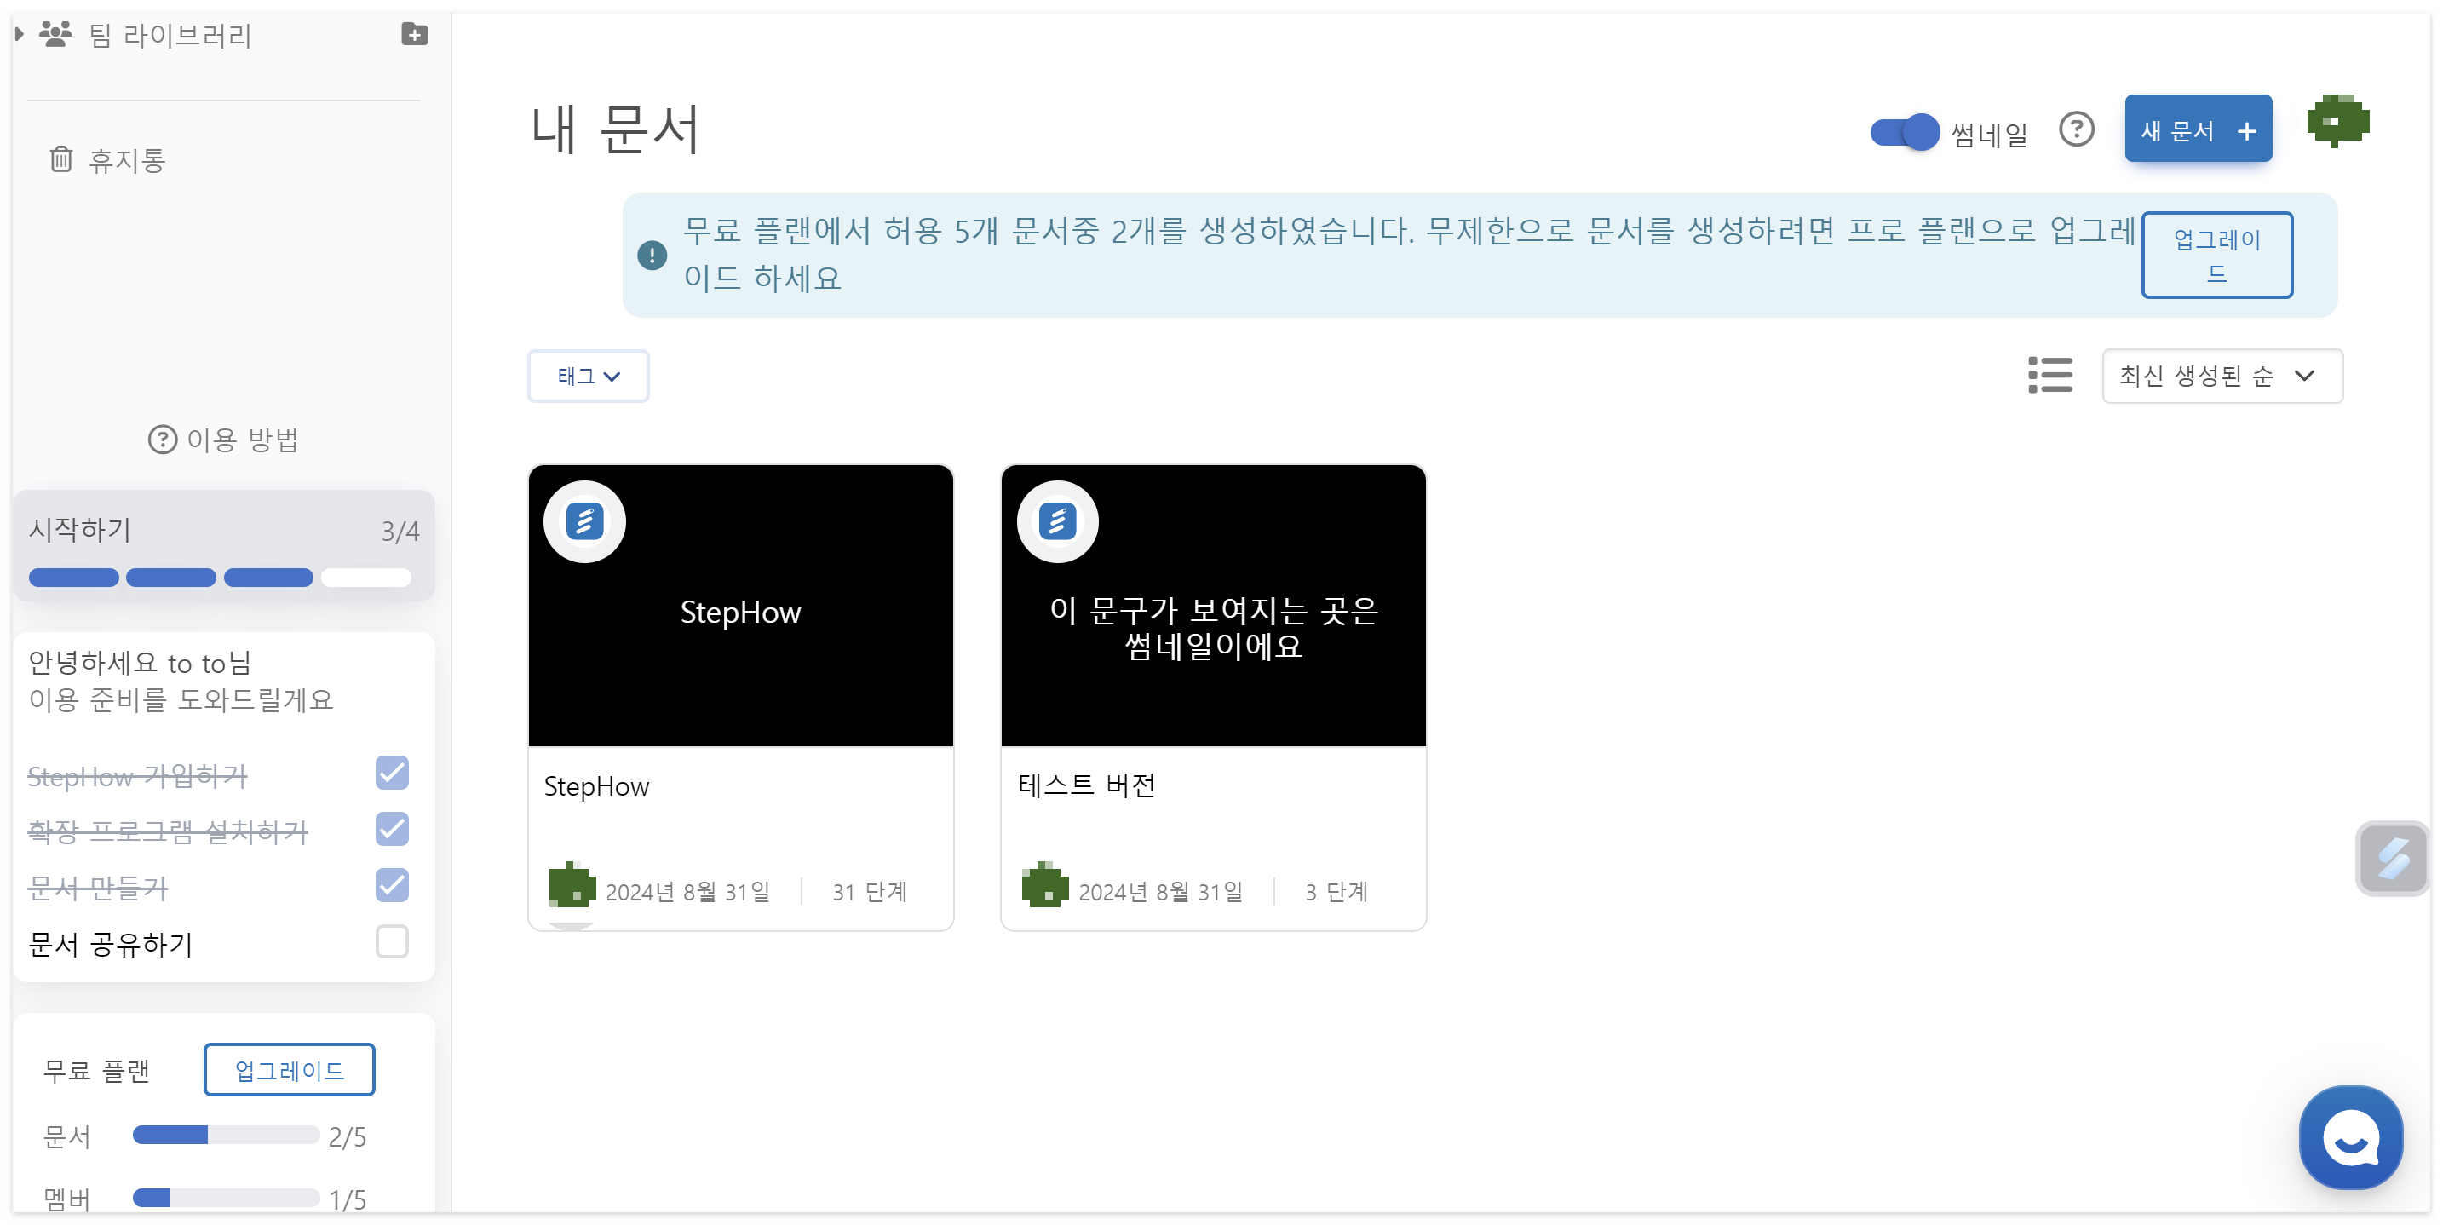
Task: Open the 태그 filter dropdown
Action: pos(588,377)
